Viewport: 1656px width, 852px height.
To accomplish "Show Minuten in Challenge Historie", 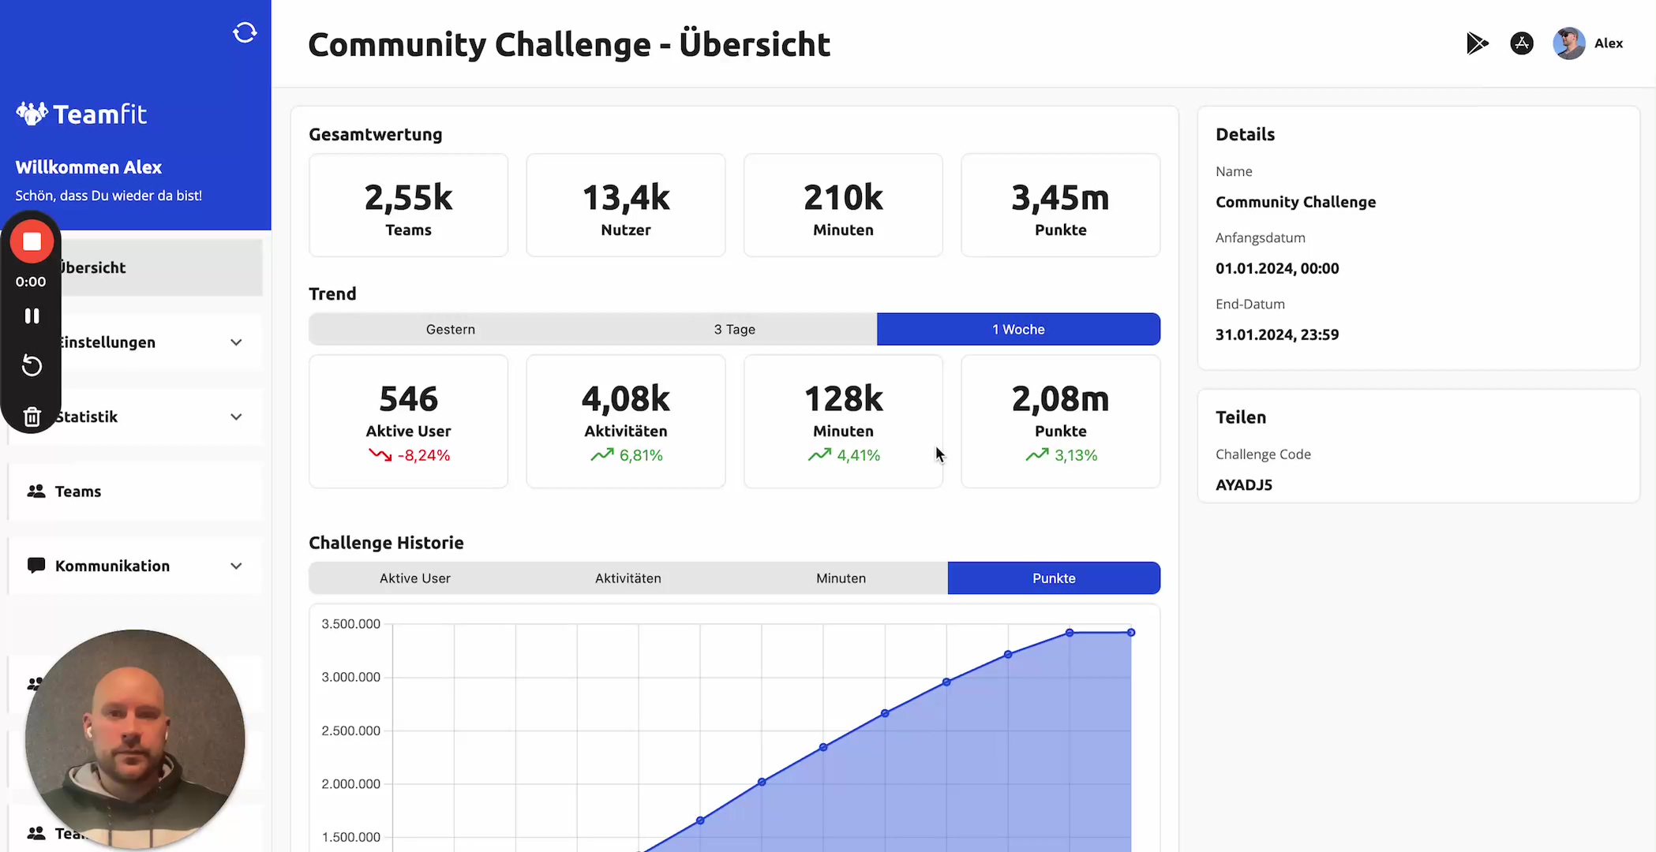I will pyautogui.click(x=840, y=577).
